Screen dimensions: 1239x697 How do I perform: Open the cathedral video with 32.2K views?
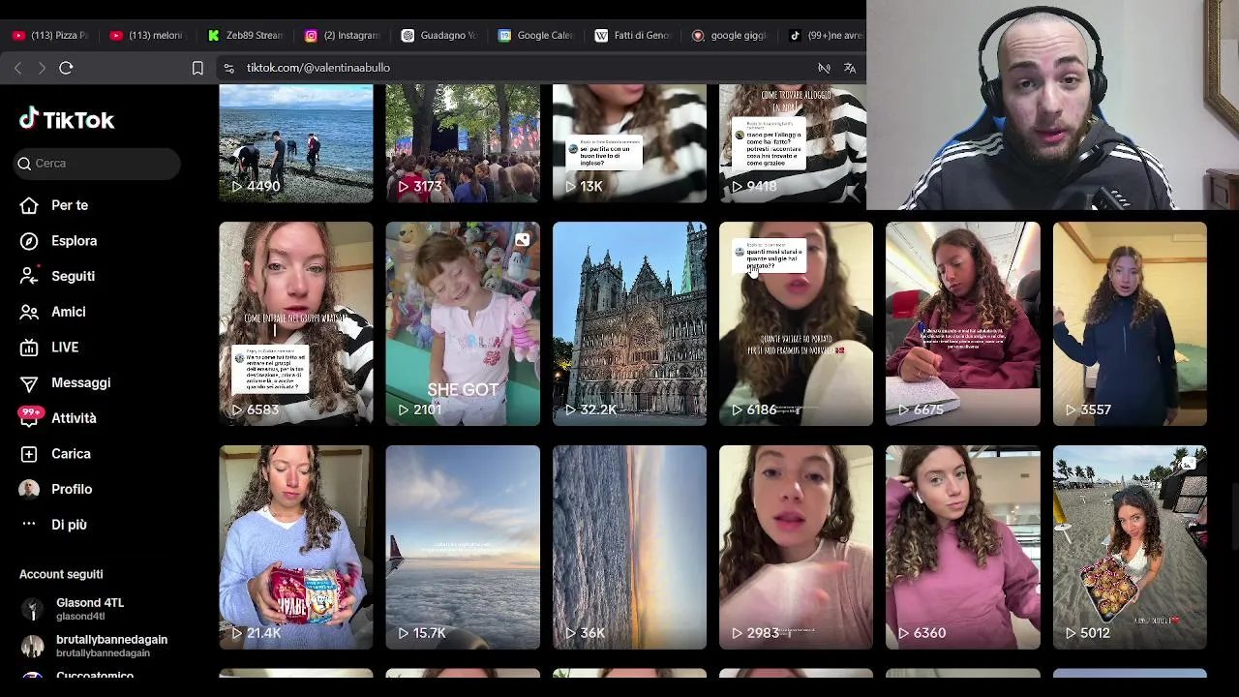[629, 323]
